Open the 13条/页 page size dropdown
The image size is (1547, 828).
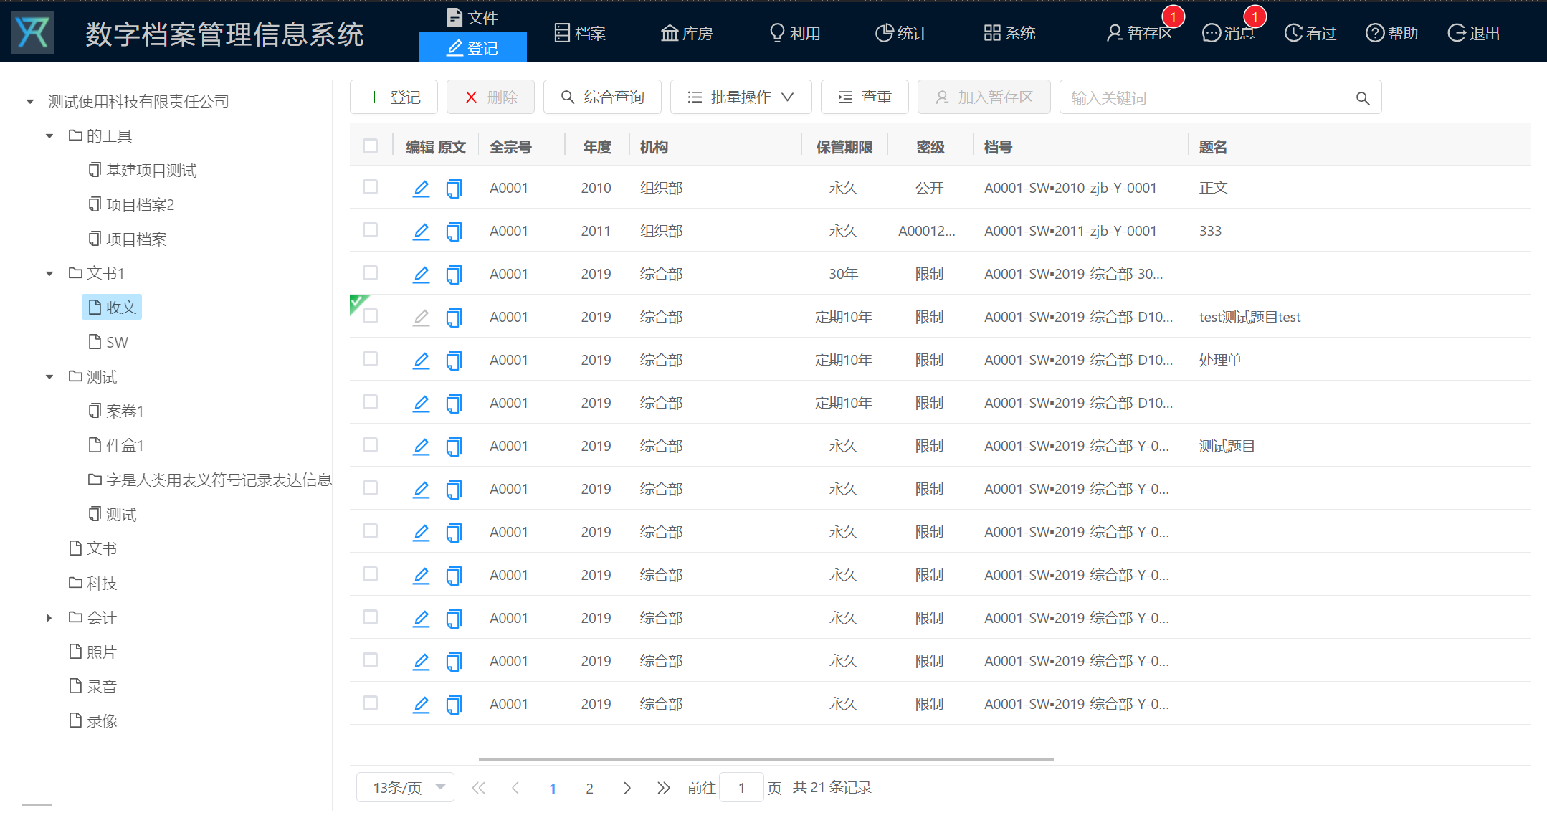405,788
